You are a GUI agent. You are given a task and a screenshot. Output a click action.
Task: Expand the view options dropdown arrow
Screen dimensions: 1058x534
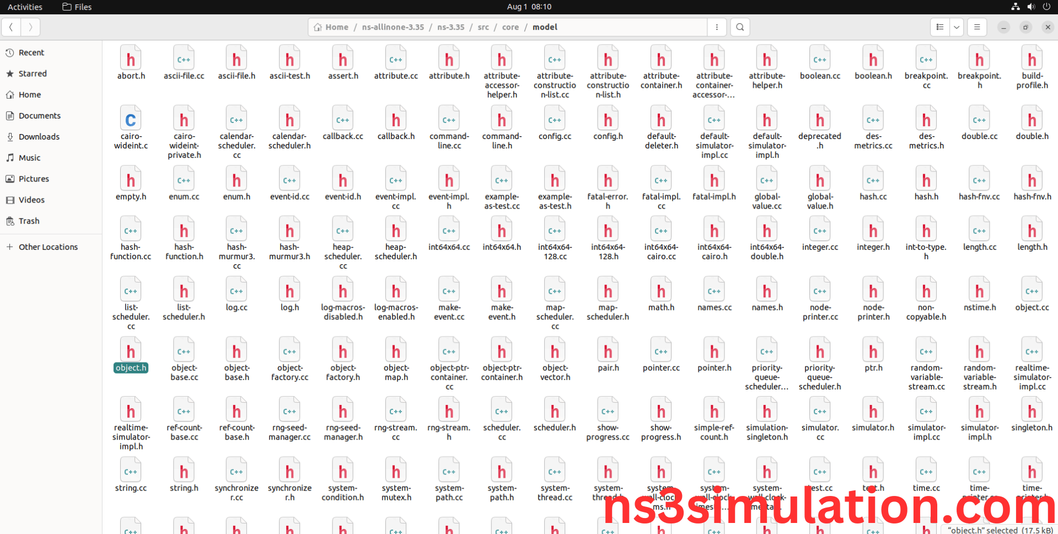(x=957, y=27)
